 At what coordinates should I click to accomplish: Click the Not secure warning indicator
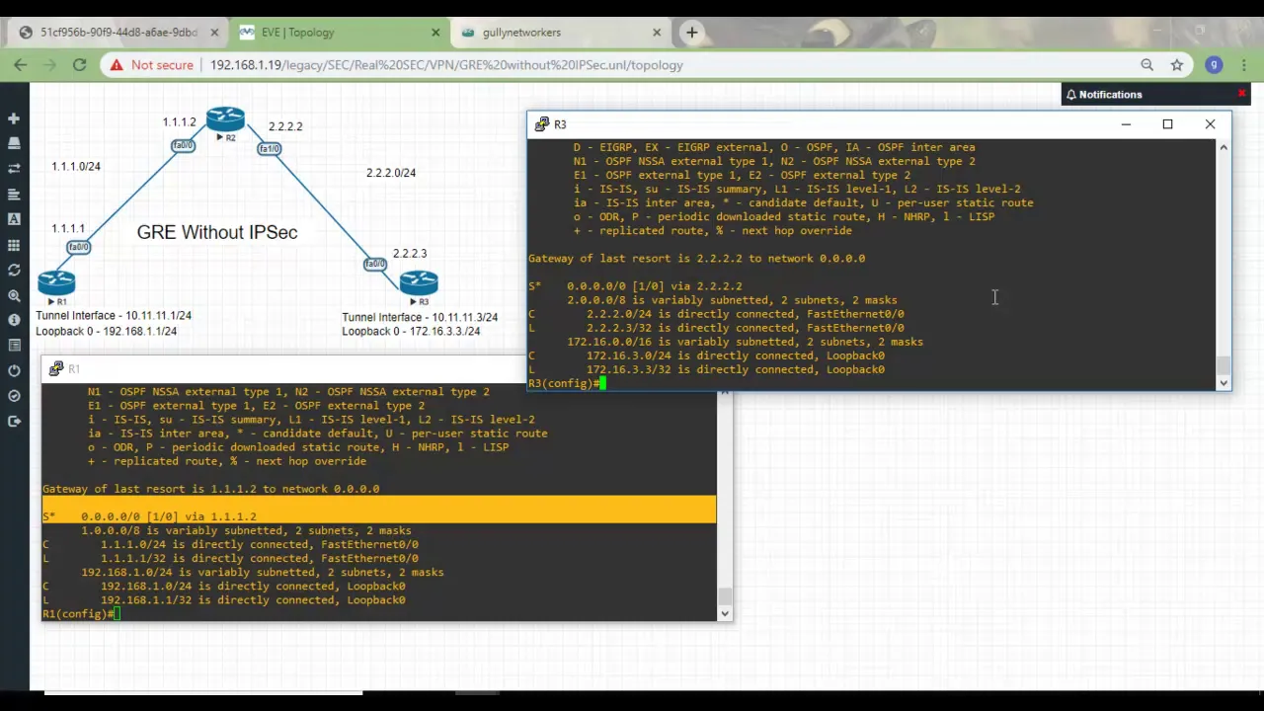pyautogui.click(x=151, y=65)
